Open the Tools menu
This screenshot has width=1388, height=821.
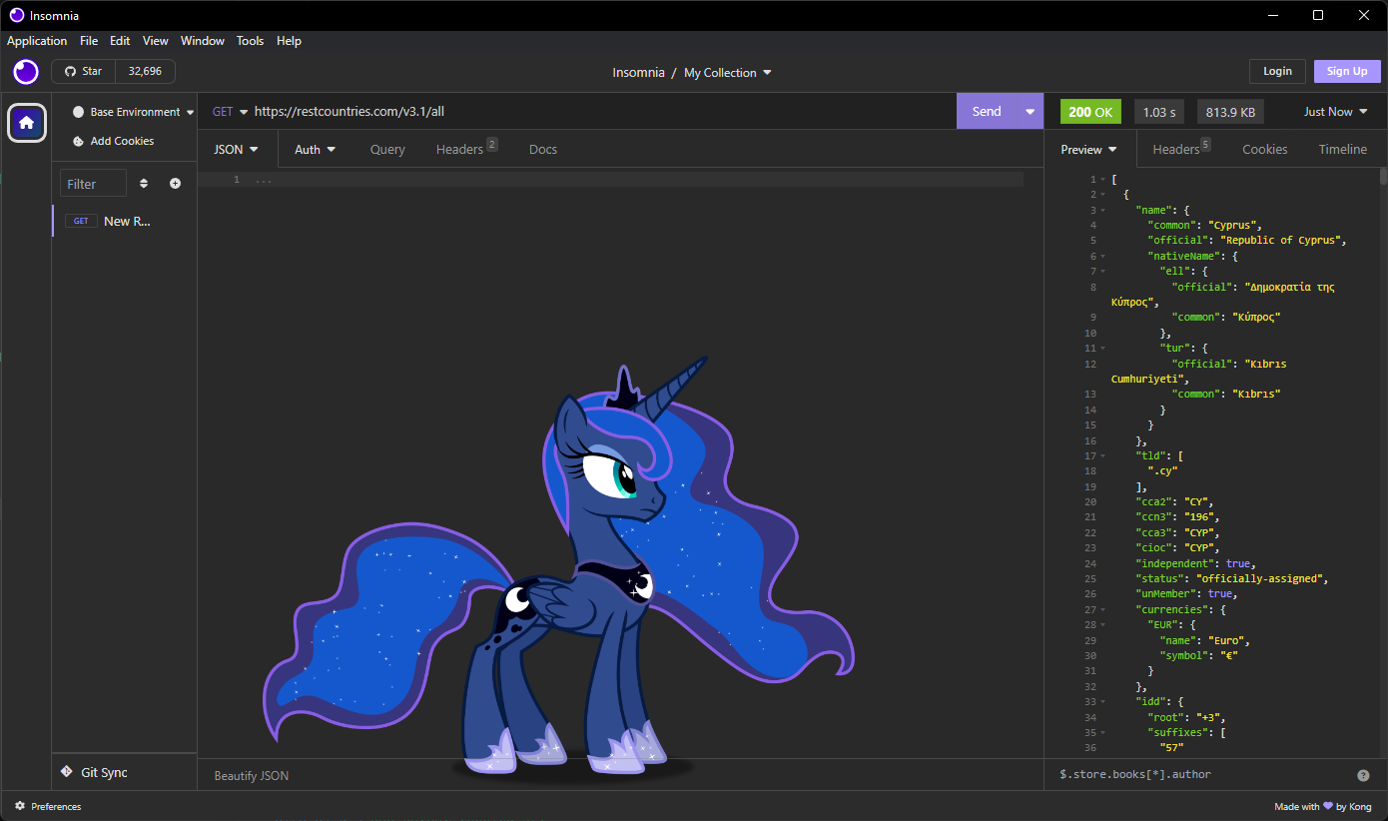click(250, 41)
